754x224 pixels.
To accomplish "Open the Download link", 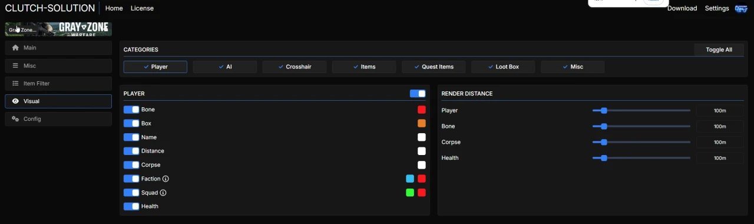I will click(x=682, y=8).
